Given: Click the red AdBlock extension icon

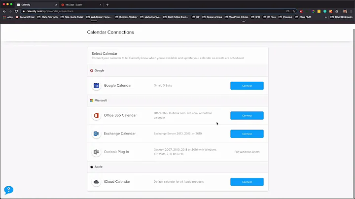Looking at the screenshot, I should pos(301,11).
